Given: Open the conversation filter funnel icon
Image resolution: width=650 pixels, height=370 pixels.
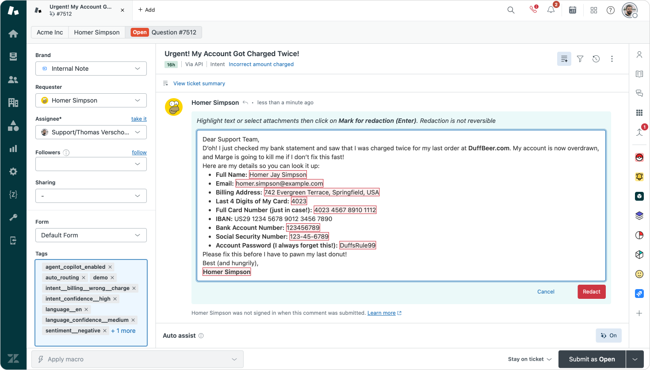Looking at the screenshot, I should [x=580, y=59].
